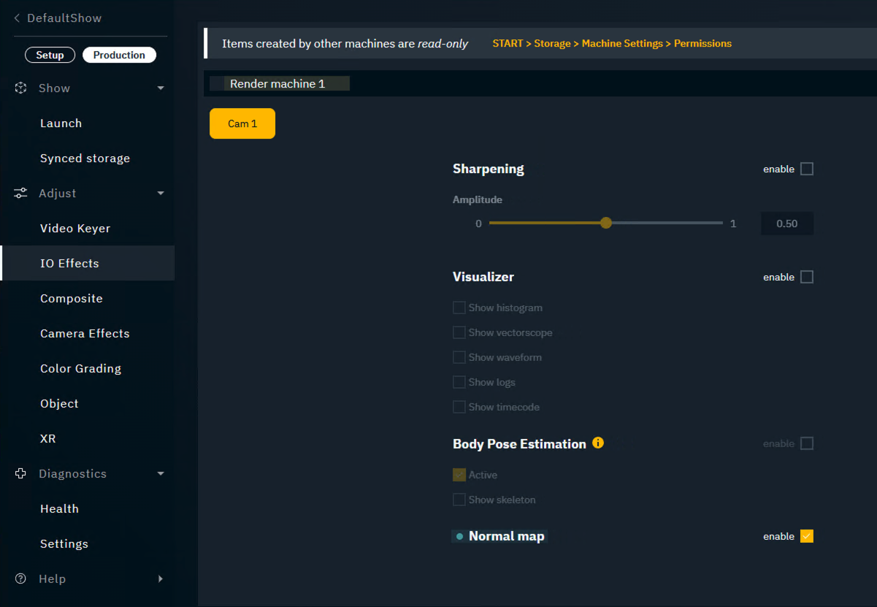Click the back arrow beside DefaultShow

click(17, 18)
